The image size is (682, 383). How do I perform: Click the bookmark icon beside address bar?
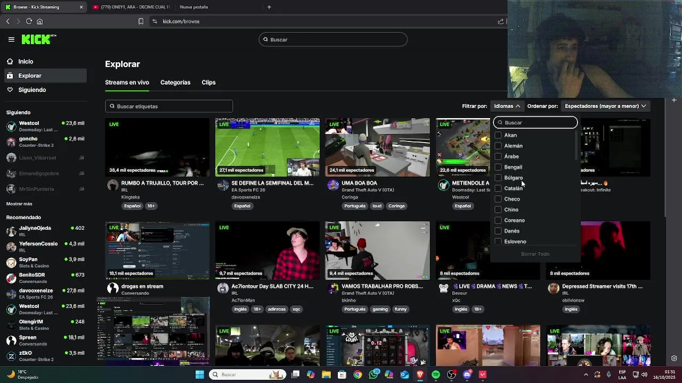[141, 21]
